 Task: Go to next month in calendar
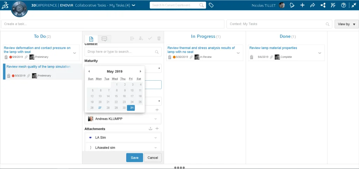pos(141,72)
